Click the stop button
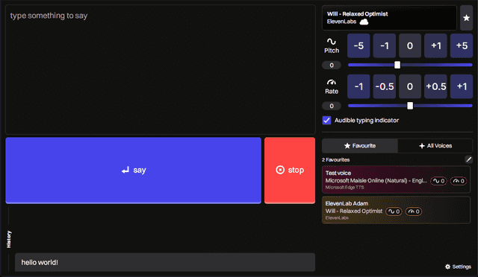Screen dimensions: 478x277 tap(290, 171)
